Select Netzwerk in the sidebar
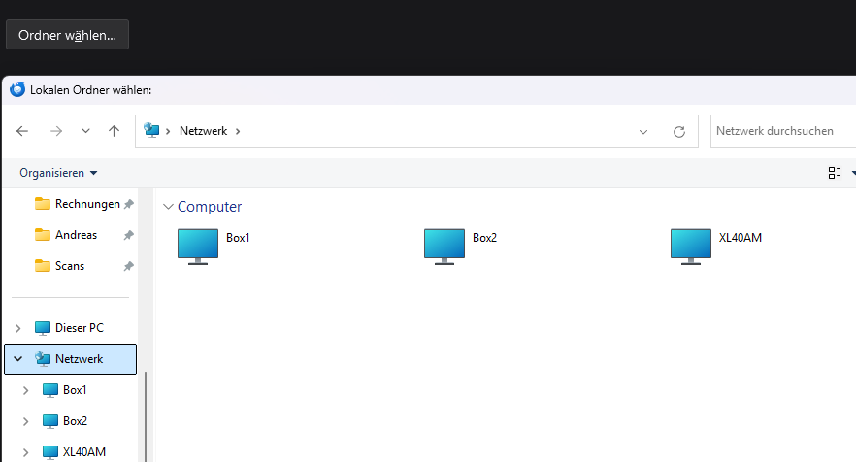The height and width of the screenshot is (462, 856). tap(71, 359)
